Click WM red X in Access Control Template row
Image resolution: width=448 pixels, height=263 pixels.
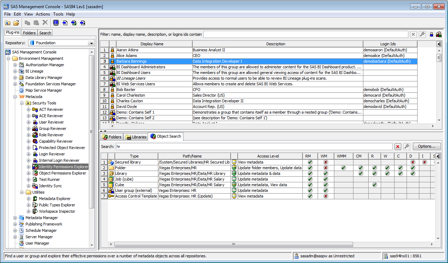325,196
